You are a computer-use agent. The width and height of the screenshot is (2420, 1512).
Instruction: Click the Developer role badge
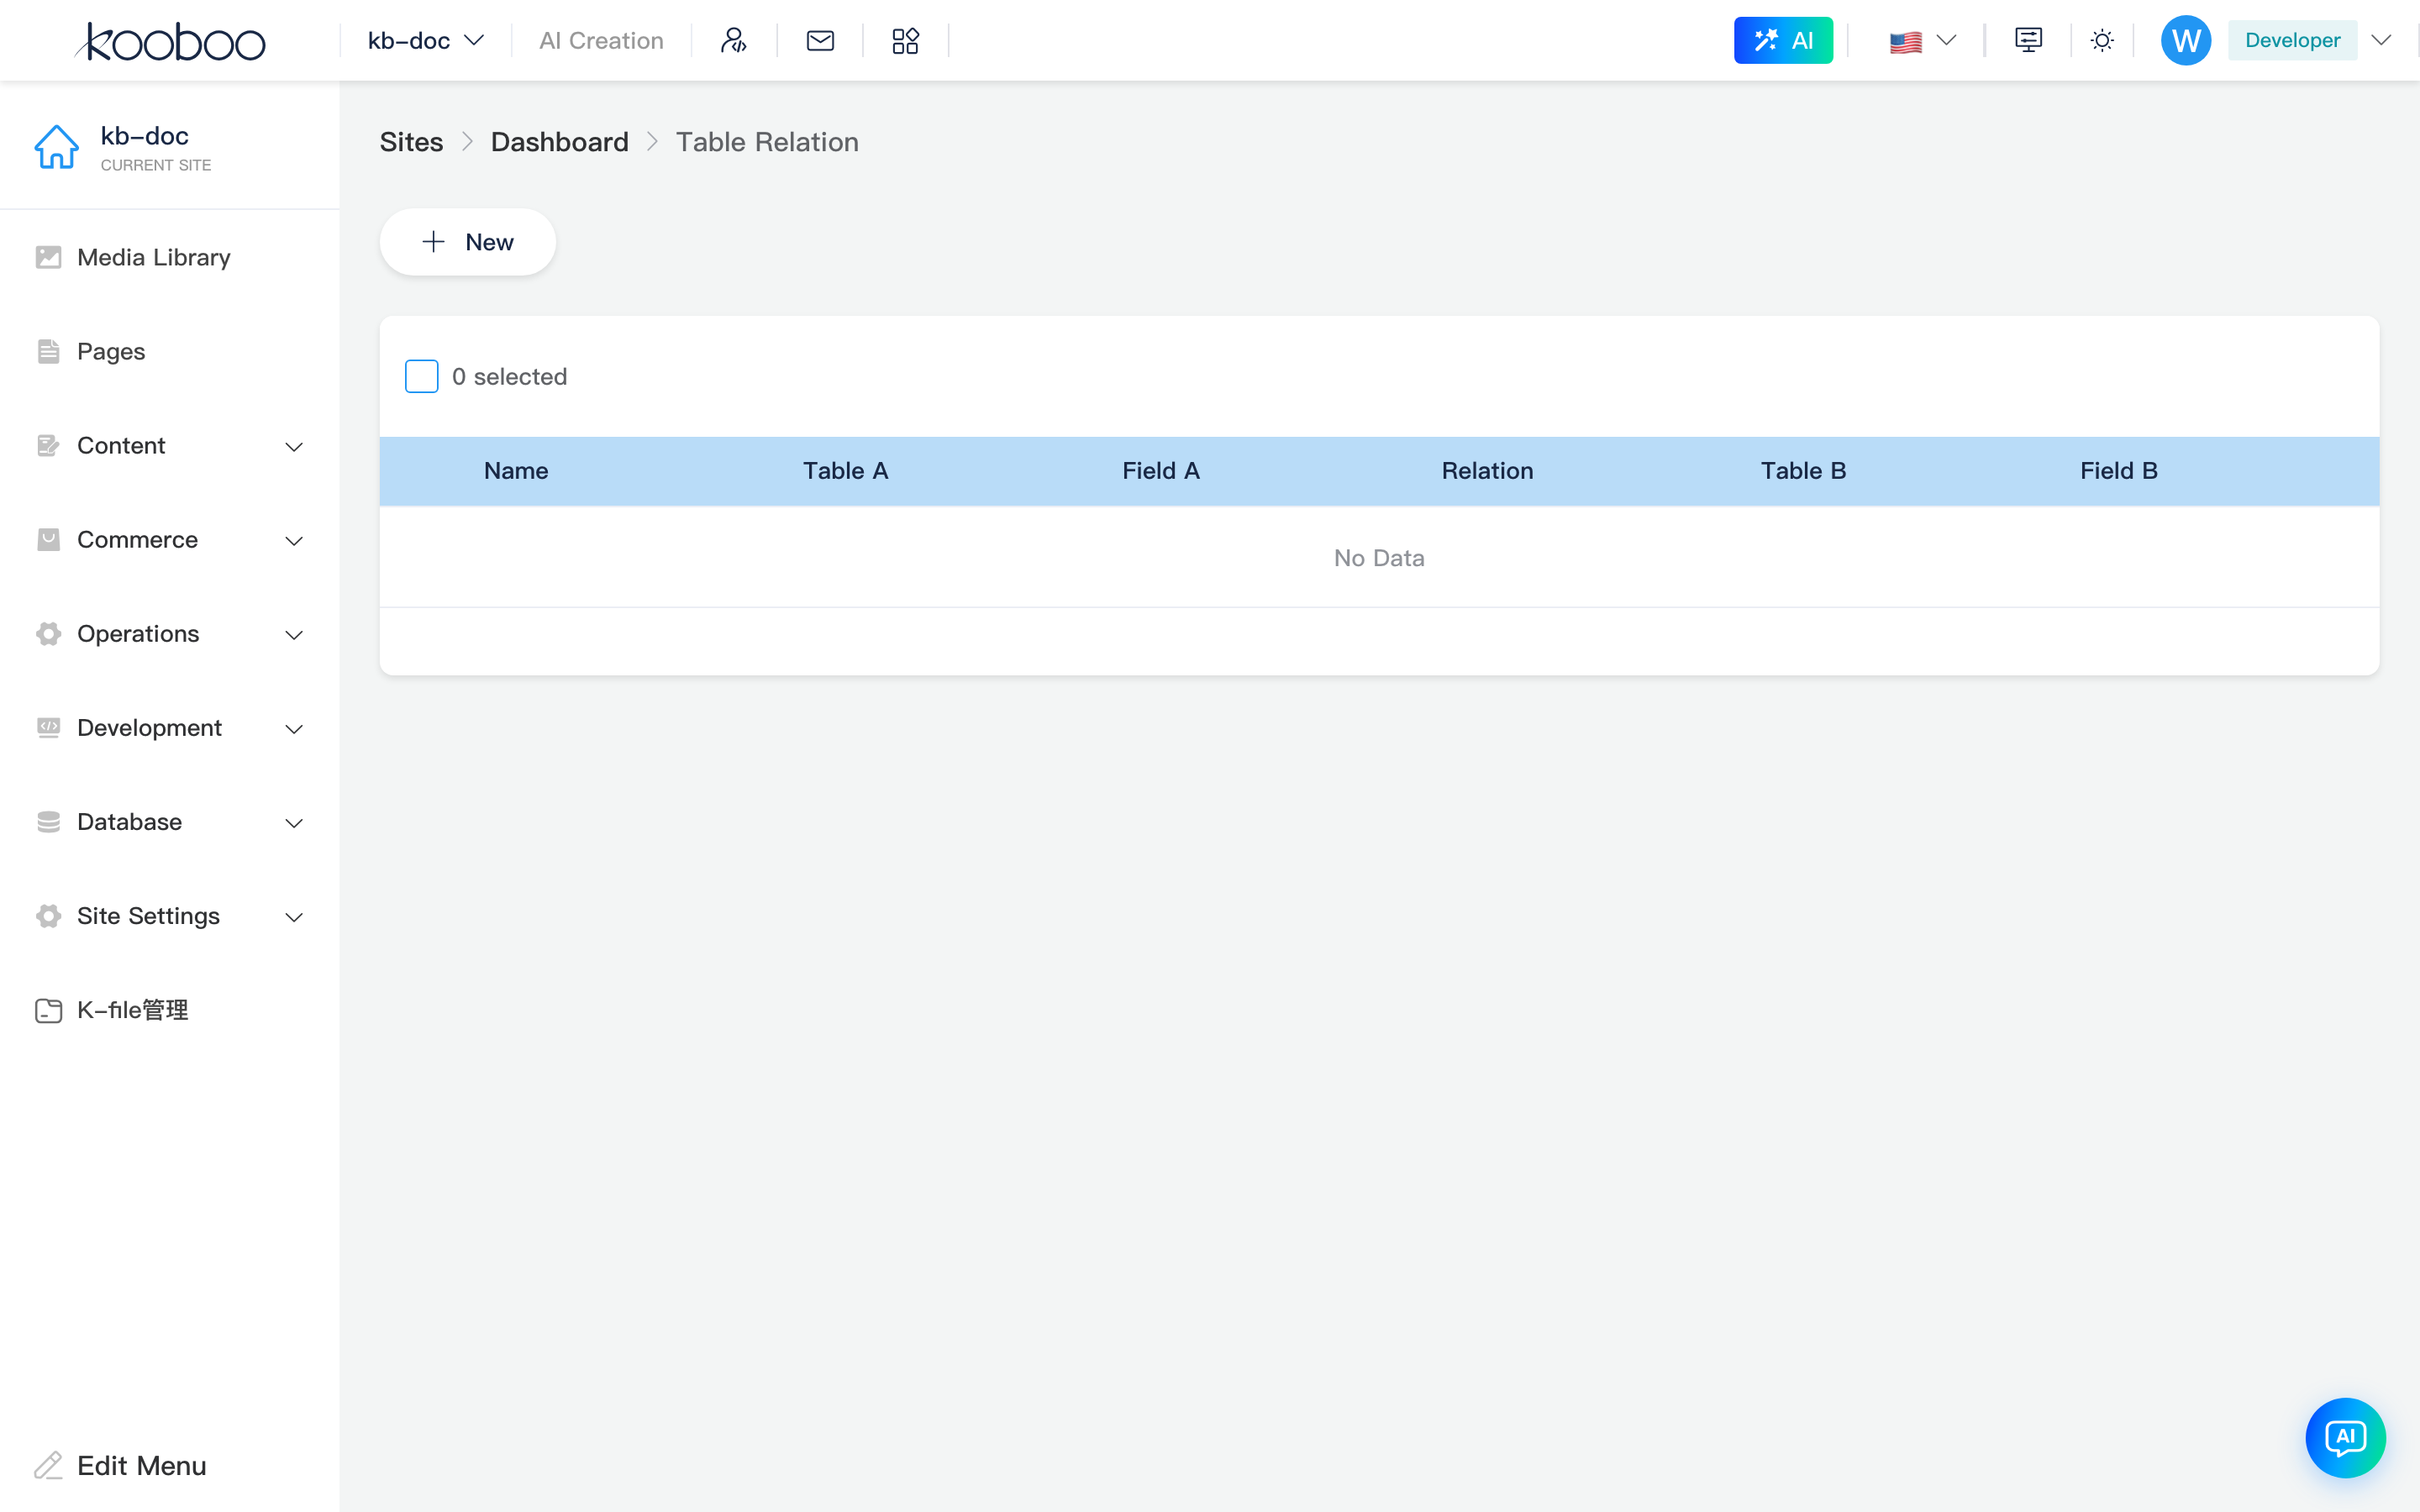tap(2292, 41)
